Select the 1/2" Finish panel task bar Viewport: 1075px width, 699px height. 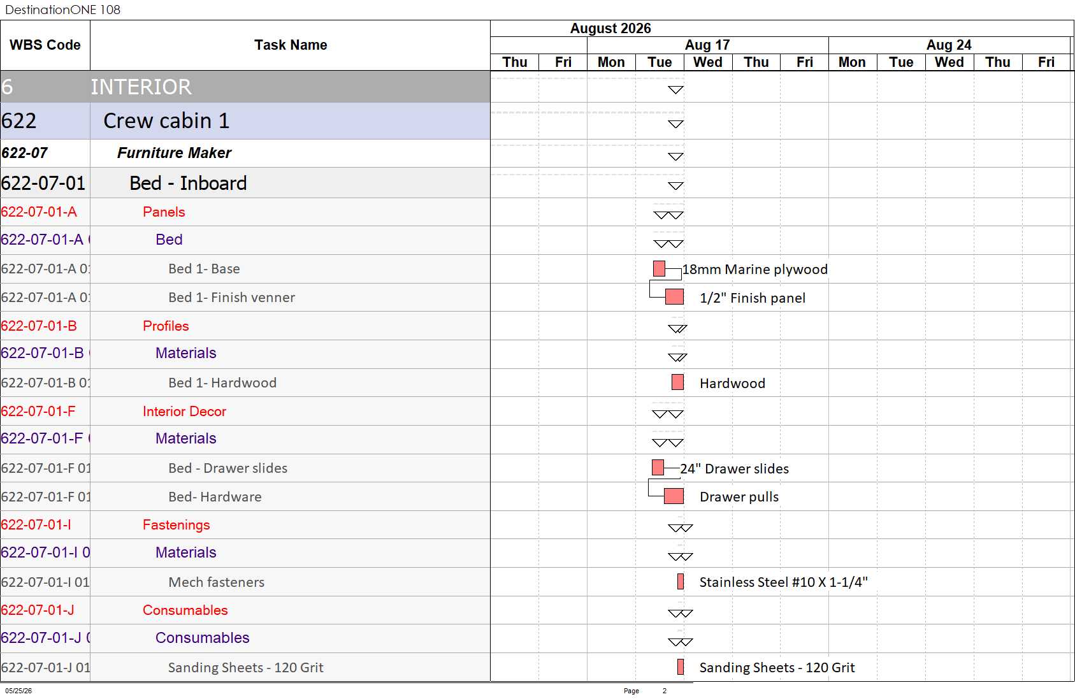[674, 297]
